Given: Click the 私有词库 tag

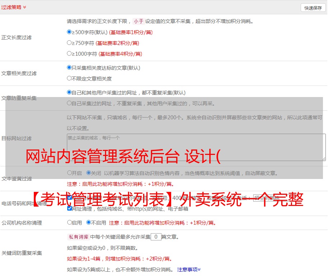Looking at the screenshot, I should click(x=78, y=237).
